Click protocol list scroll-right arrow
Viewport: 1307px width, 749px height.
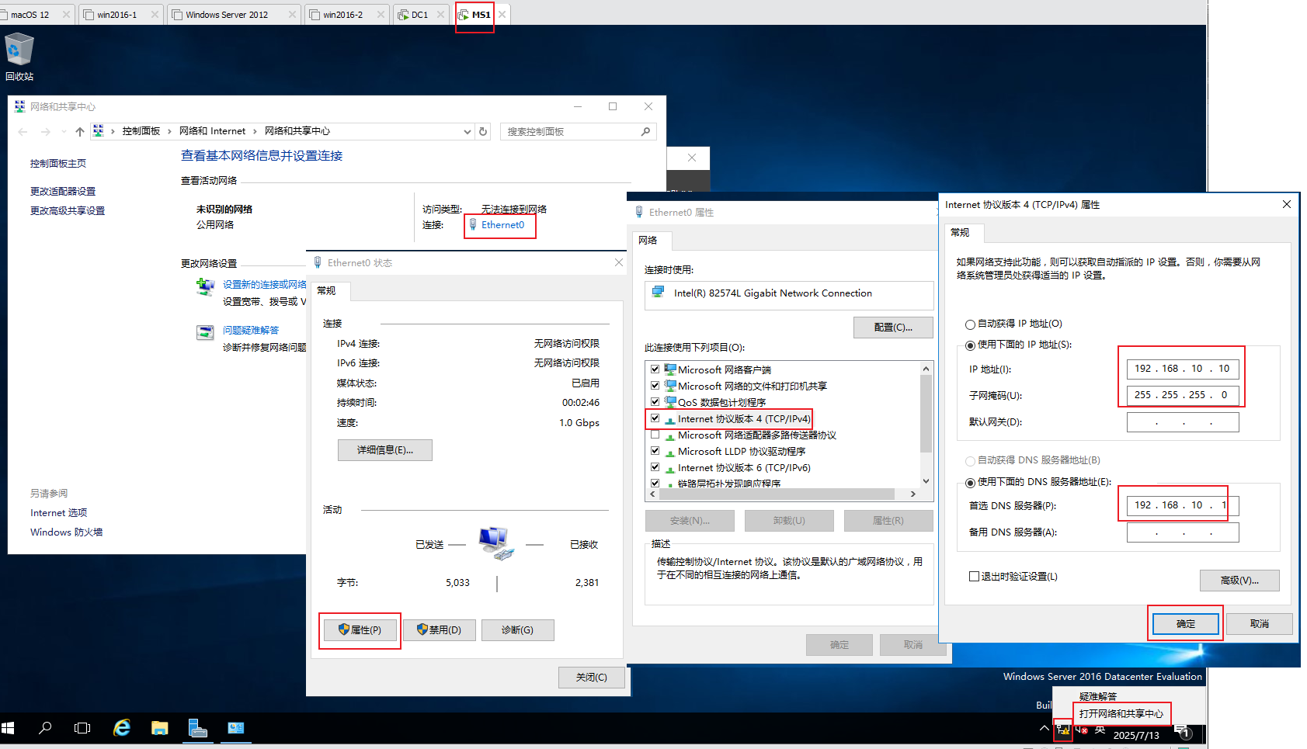coord(913,494)
